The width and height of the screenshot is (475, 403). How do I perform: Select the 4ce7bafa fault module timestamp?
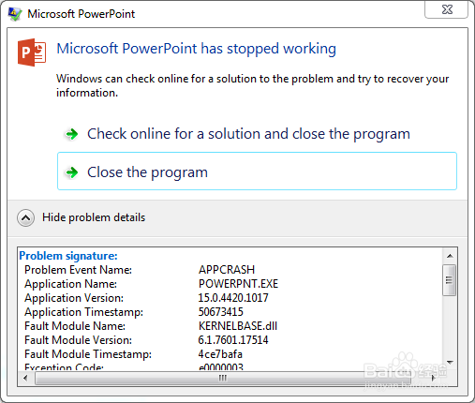pyautogui.click(x=220, y=354)
